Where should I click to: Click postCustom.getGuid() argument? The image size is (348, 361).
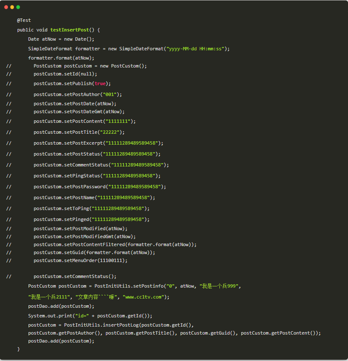tap(207, 333)
